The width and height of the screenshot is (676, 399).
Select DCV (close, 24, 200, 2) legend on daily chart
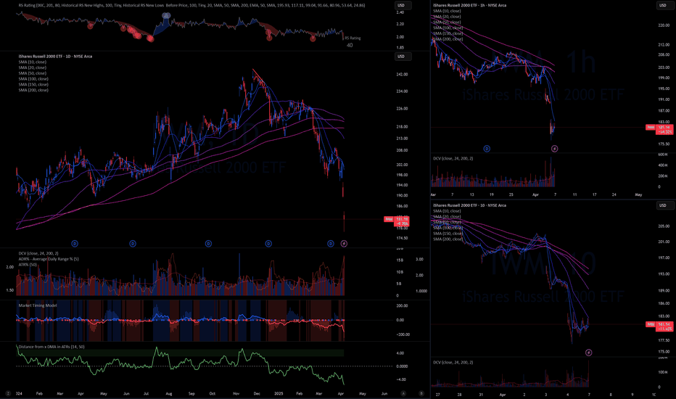coord(38,254)
